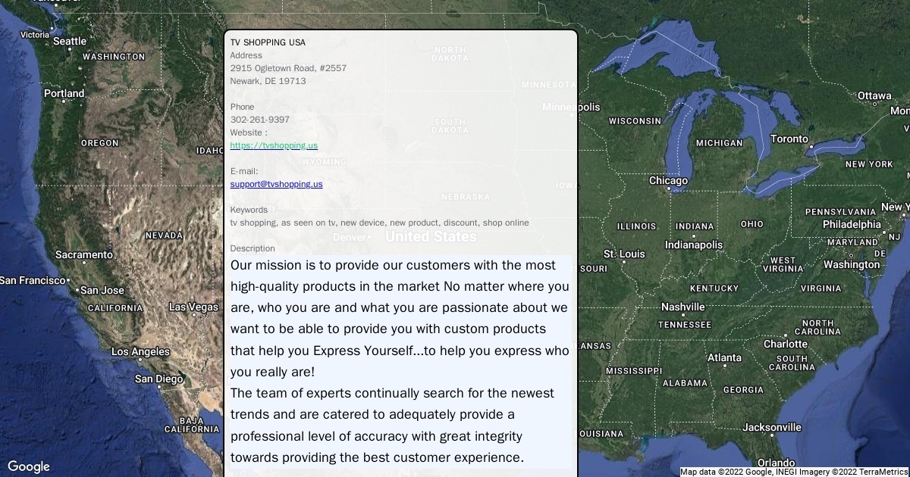The image size is (910, 477).
Task: Click the TV SHOPPING USA title text
Action: (x=268, y=42)
